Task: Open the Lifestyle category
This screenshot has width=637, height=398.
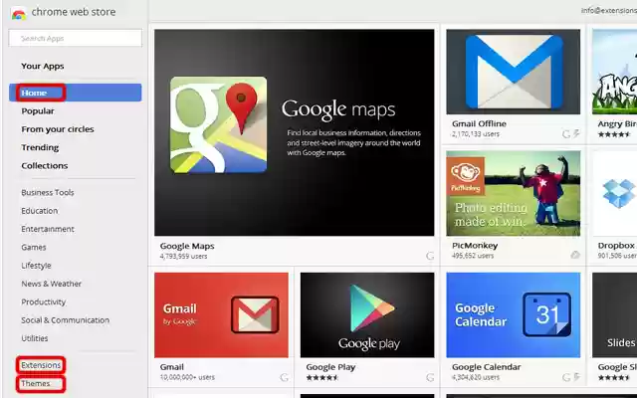Action: [x=36, y=266]
